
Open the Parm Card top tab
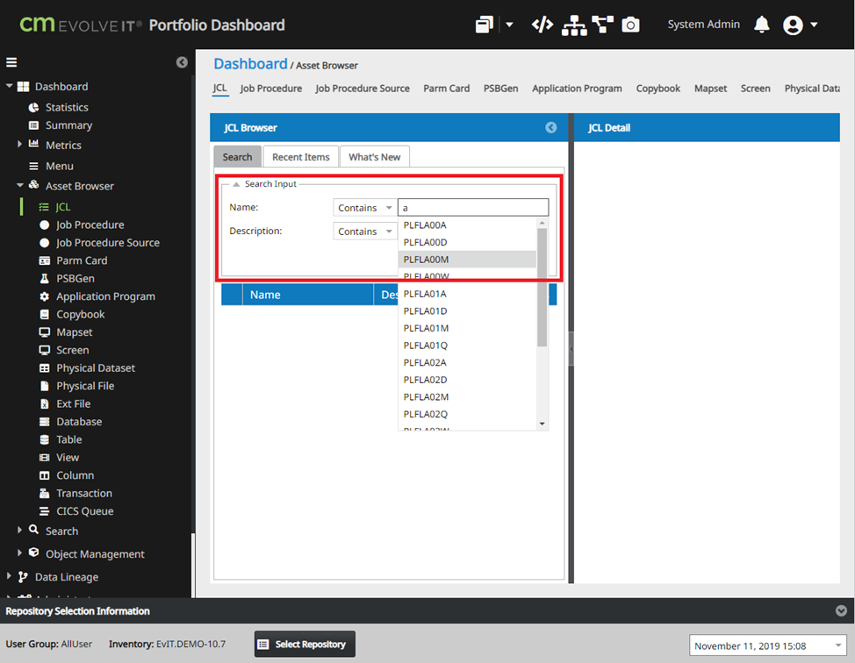[447, 89]
